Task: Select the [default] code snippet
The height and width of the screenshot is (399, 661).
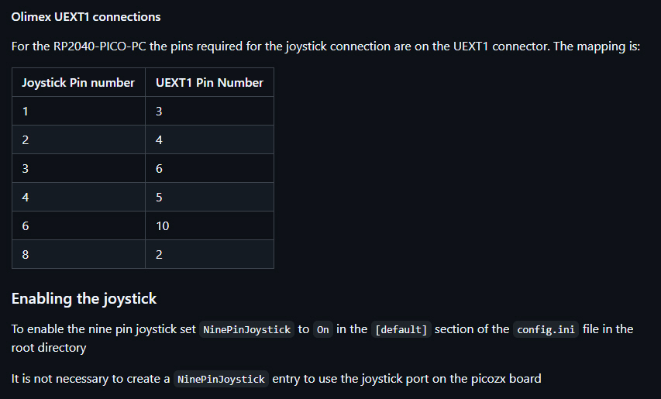Action: point(401,329)
